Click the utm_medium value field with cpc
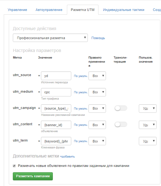The width and height of the screenshot is (161, 186). click(56, 92)
